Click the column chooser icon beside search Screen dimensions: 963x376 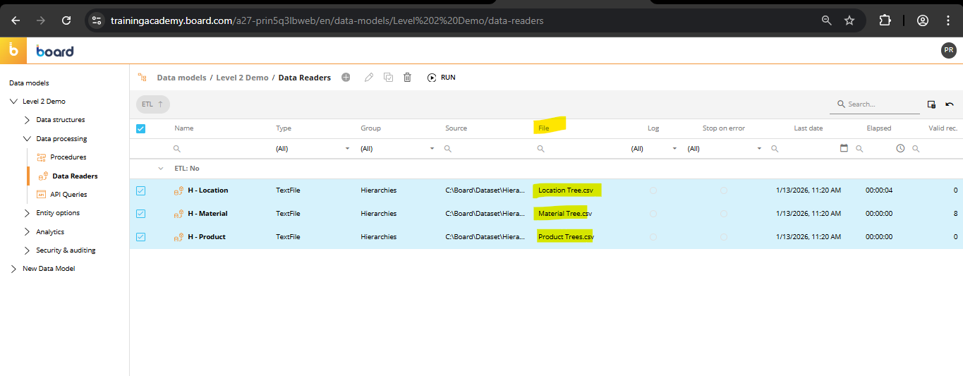pos(931,104)
